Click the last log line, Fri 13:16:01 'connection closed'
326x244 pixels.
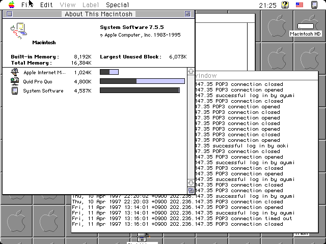click(x=177, y=224)
